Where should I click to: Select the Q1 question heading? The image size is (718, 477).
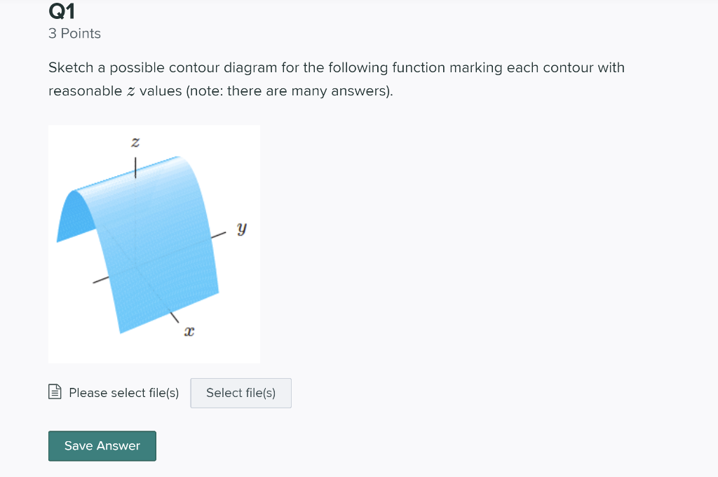pyautogui.click(x=62, y=11)
